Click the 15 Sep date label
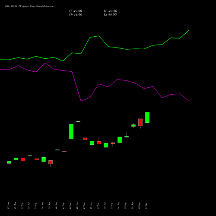The width and height of the screenshot is (216, 216). click(70, 206)
